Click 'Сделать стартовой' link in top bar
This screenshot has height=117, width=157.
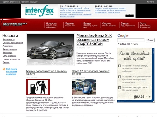coord(10,2)
